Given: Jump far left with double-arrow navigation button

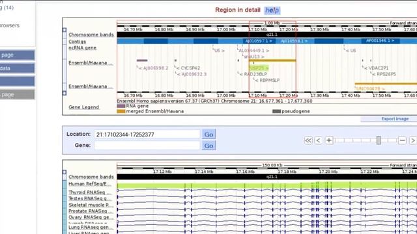Looking at the screenshot, I should [x=308, y=140].
